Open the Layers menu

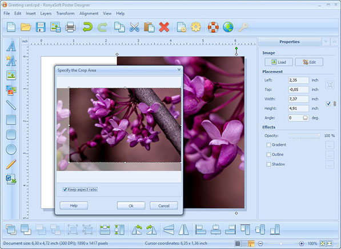tap(46, 14)
